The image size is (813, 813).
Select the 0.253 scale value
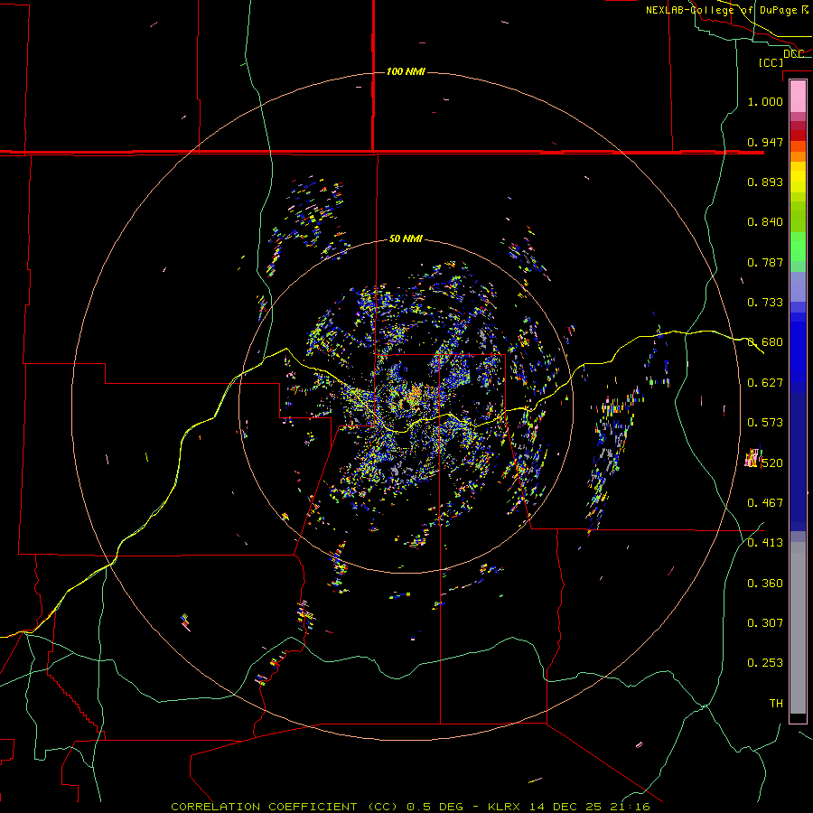point(765,663)
